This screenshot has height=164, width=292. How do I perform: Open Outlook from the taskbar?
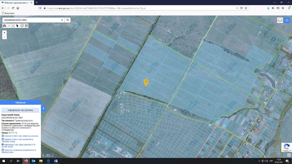pyautogui.click(x=33, y=161)
